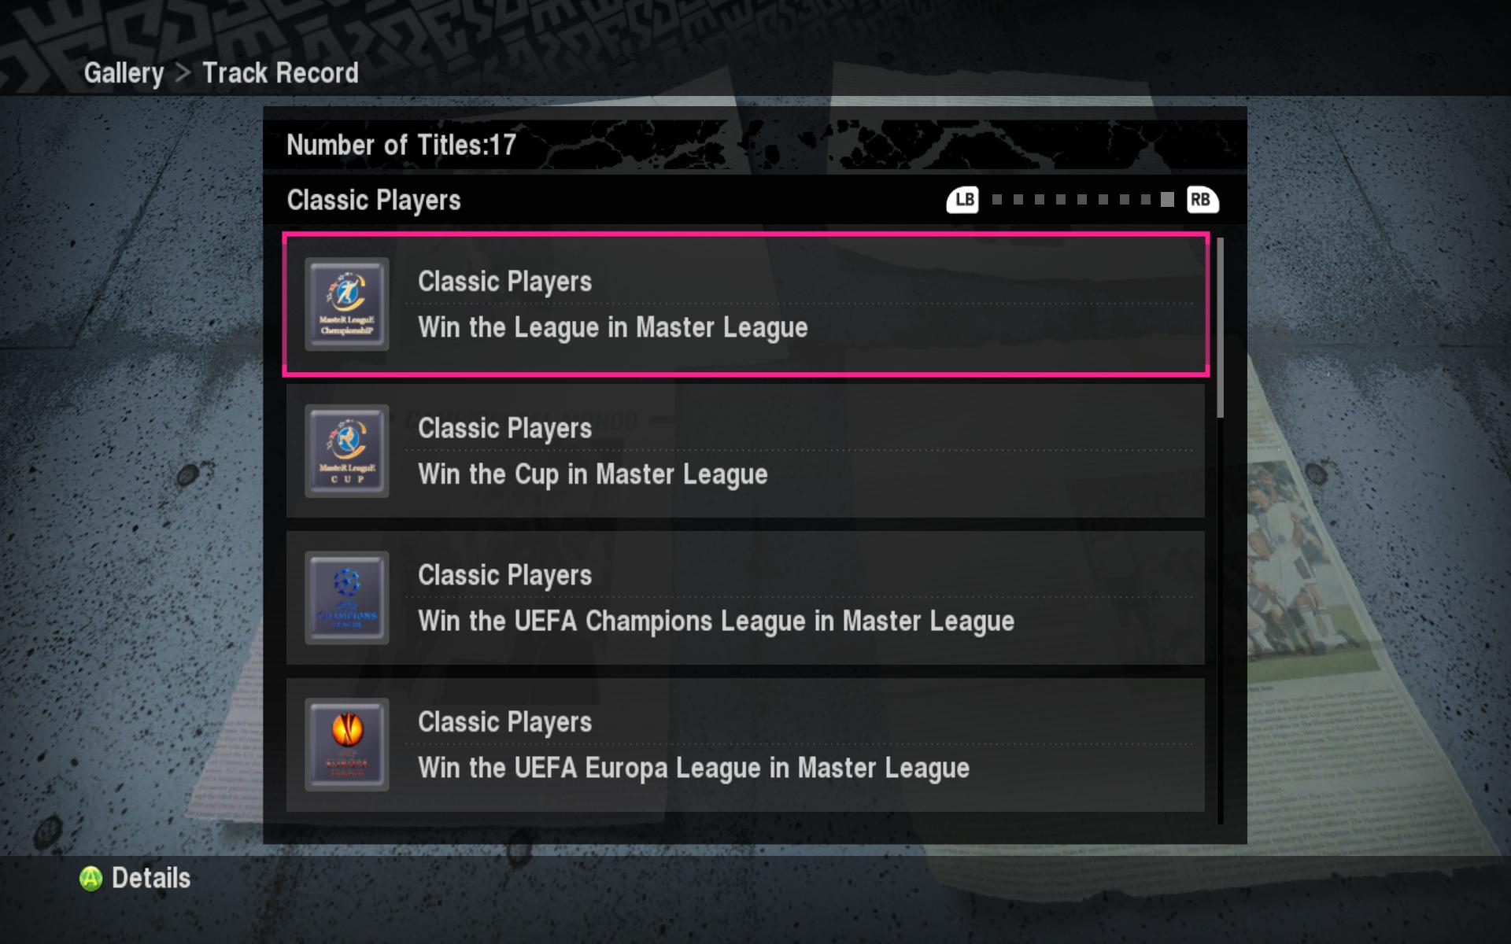Click the Number of Titles:17 header
The width and height of the screenshot is (1511, 944).
pos(401,145)
